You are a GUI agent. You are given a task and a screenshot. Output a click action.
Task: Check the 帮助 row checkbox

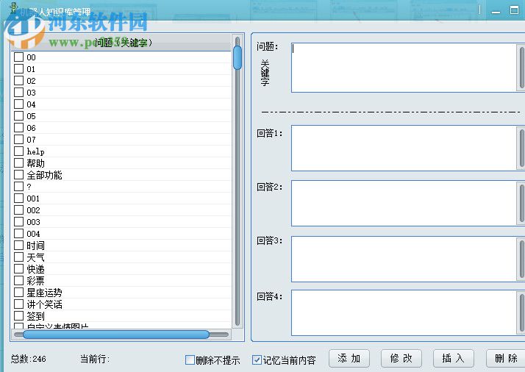tap(19, 162)
